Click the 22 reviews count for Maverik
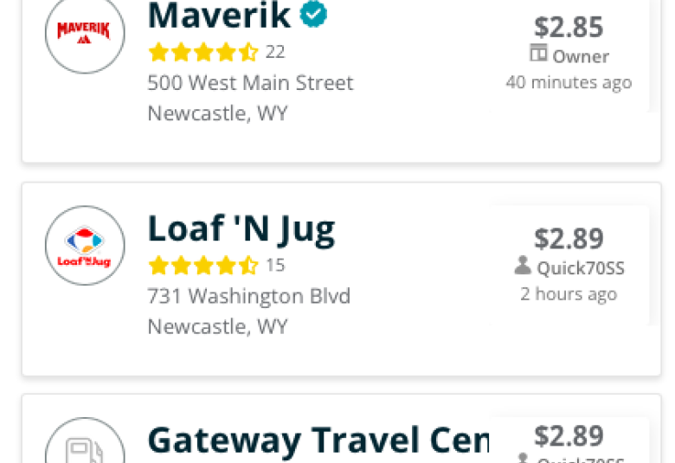This screenshot has width=675, height=463. point(275,52)
